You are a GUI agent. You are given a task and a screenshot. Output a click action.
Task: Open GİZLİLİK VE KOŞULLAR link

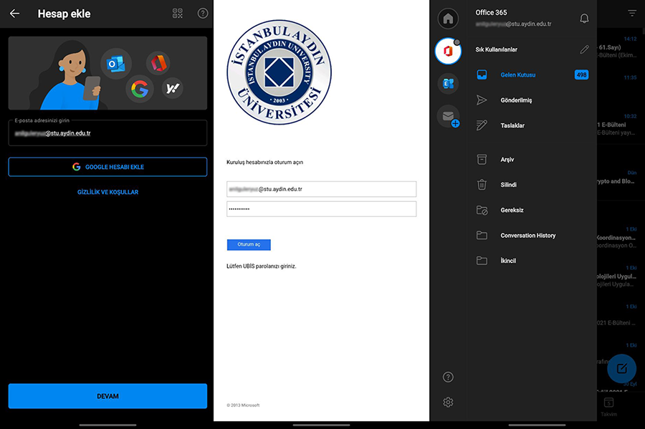point(107,192)
